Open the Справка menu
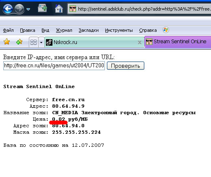This screenshot has height=177, width=211. click(148, 30)
